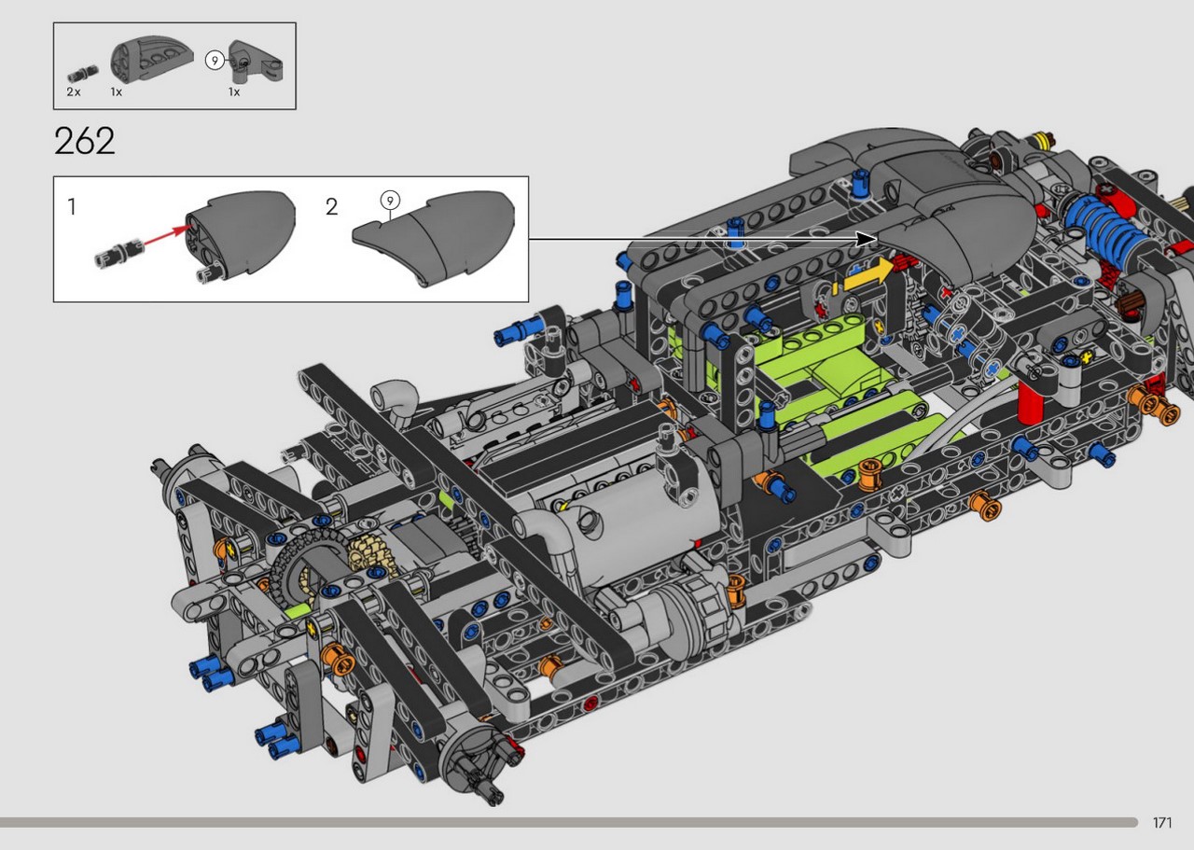Click the build progress bar at the bottom
The width and height of the screenshot is (1194, 850).
click(569, 823)
